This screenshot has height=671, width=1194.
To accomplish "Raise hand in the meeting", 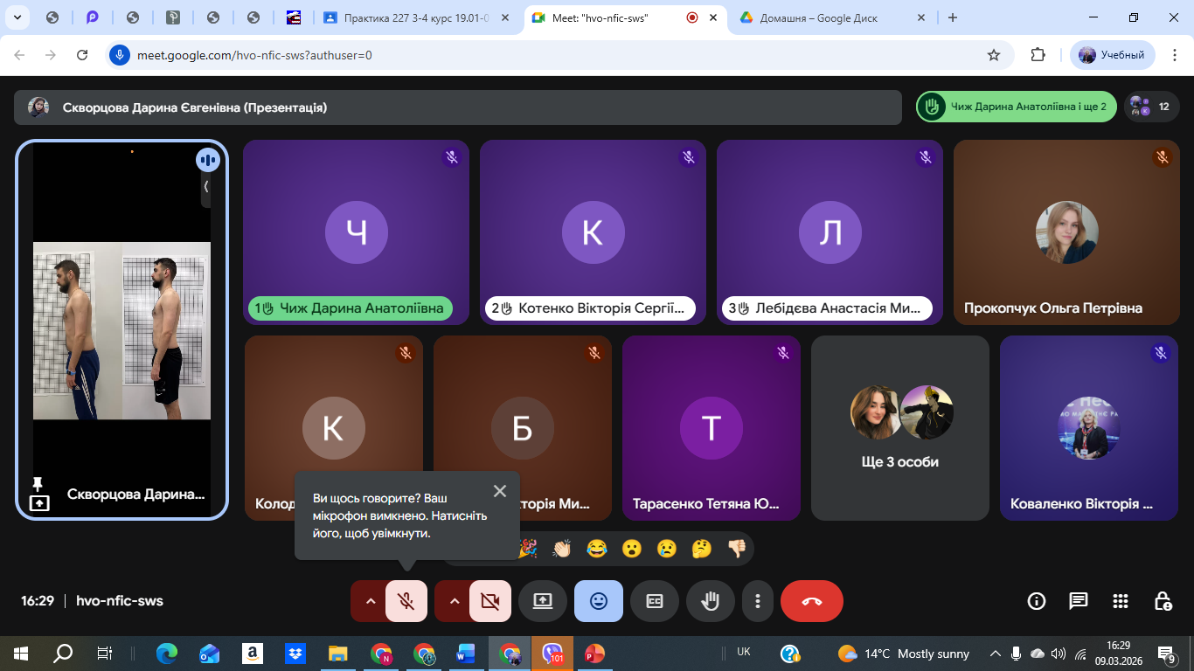I will (711, 601).
